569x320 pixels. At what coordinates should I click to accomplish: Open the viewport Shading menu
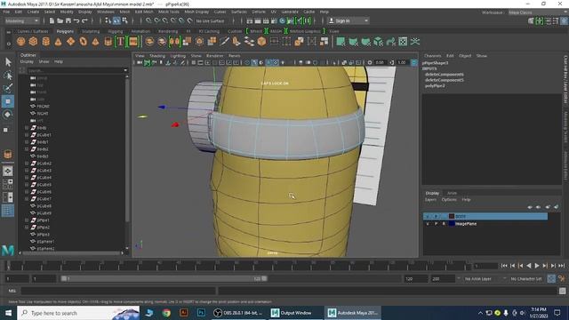pyautogui.click(x=157, y=56)
